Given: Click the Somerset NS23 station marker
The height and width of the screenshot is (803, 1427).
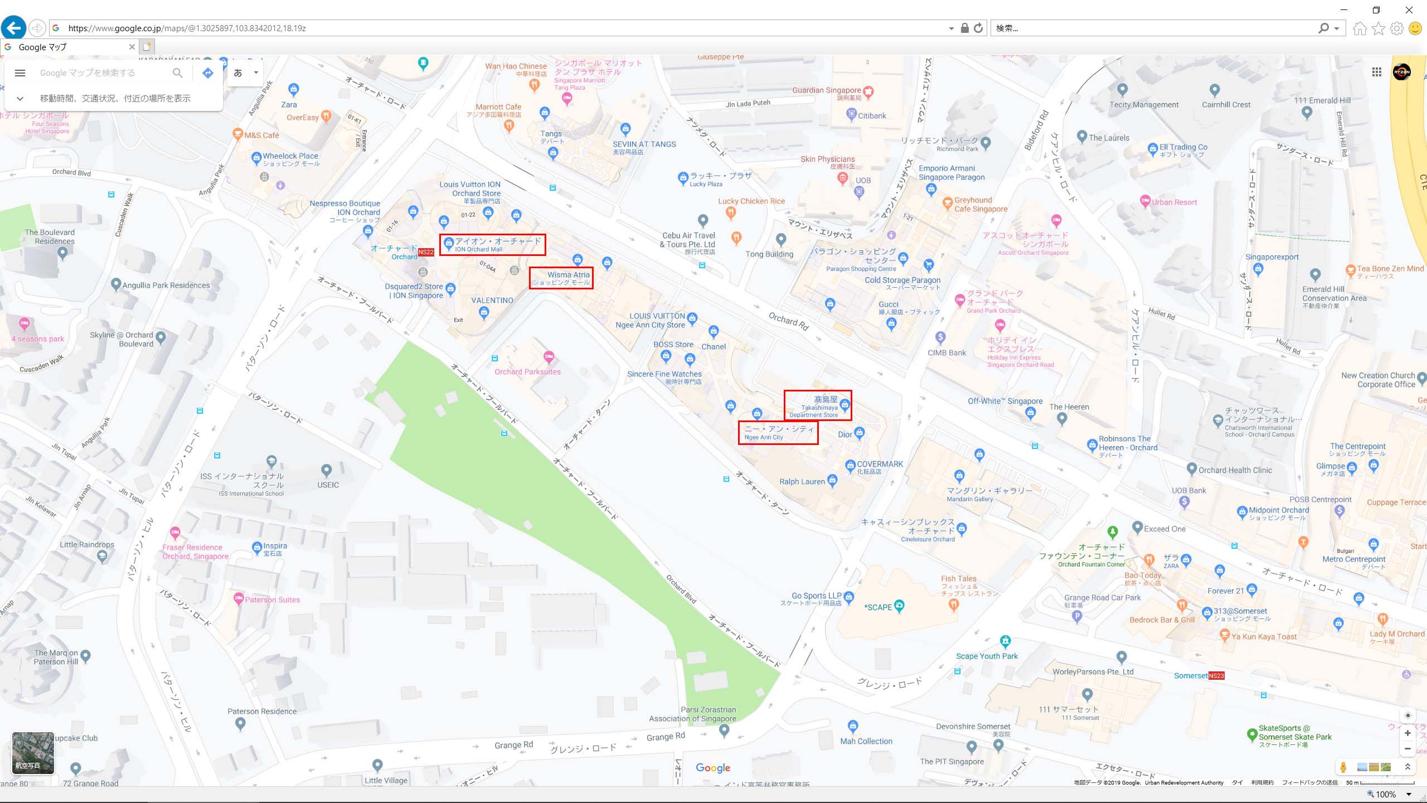Looking at the screenshot, I should coord(1216,676).
